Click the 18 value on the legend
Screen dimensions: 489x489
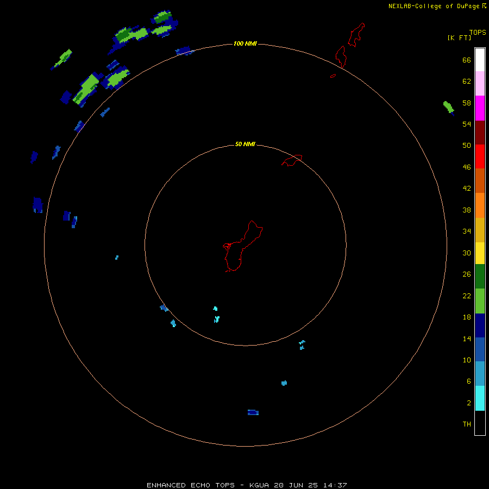coord(467,317)
